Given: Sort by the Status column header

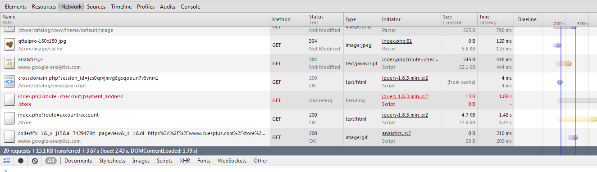Looking at the screenshot, I should click(x=325, y=19).
